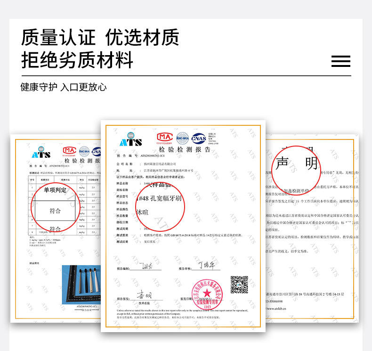Open the toothbrush sample photo
The width and height of the screenshot is (372, 351).
tap(81, 284)
